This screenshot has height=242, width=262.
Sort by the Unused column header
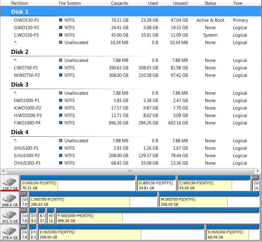click(x=174, y=3)
